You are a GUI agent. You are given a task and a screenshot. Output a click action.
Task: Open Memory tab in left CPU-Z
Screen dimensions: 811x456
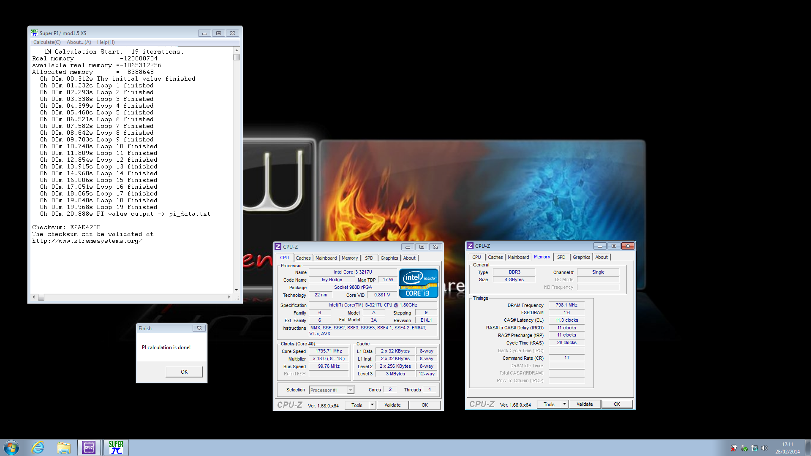click(x=350, y=258)
